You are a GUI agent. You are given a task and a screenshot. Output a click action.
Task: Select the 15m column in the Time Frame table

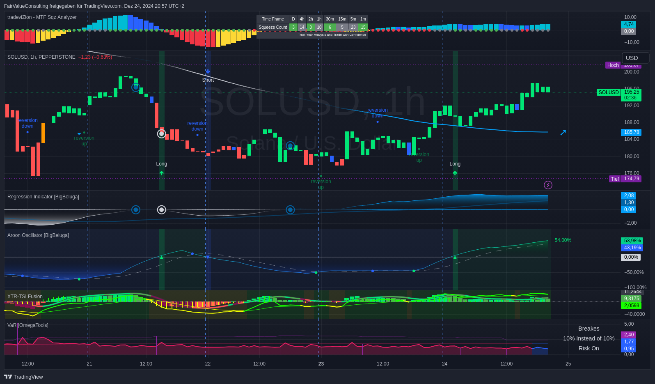click(342, 19)
